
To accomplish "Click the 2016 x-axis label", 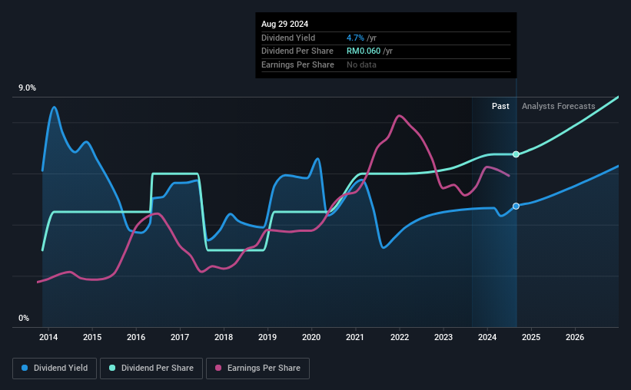I will click(136, 337).
